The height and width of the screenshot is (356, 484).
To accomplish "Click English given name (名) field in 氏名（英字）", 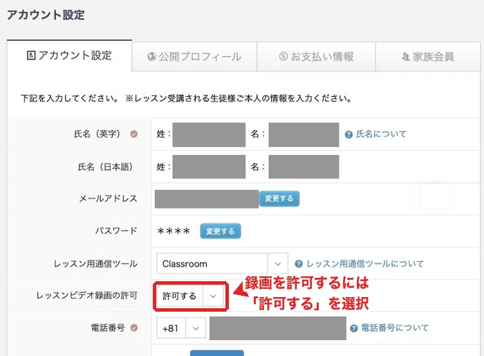I will pos(304,134).
